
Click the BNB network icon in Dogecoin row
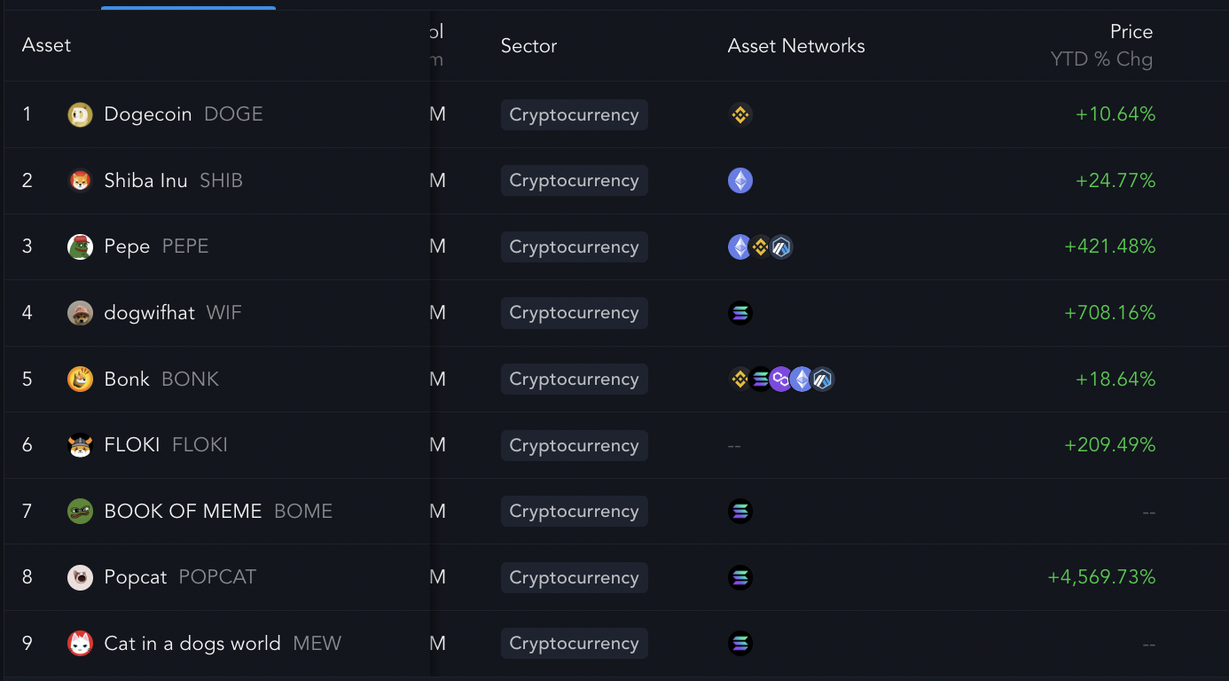coord(740,114)
